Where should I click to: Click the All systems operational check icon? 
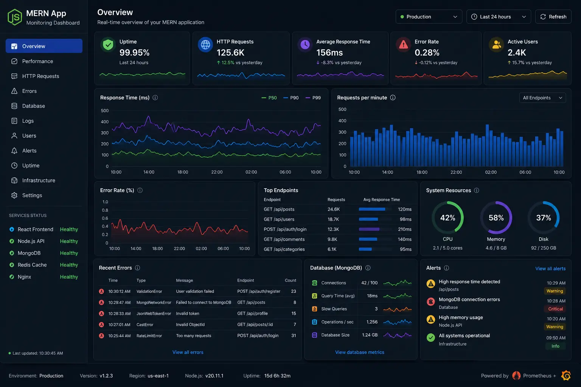click(x=431, y=337)
